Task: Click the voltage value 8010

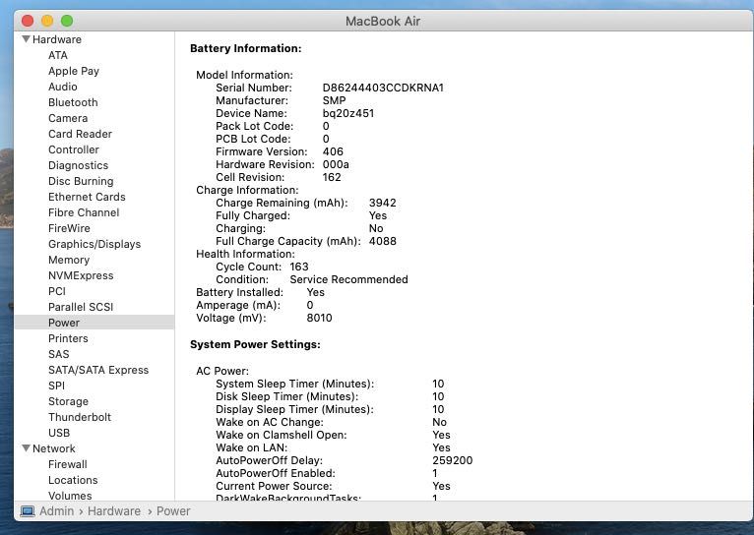Action: click(x=319, y=318)
